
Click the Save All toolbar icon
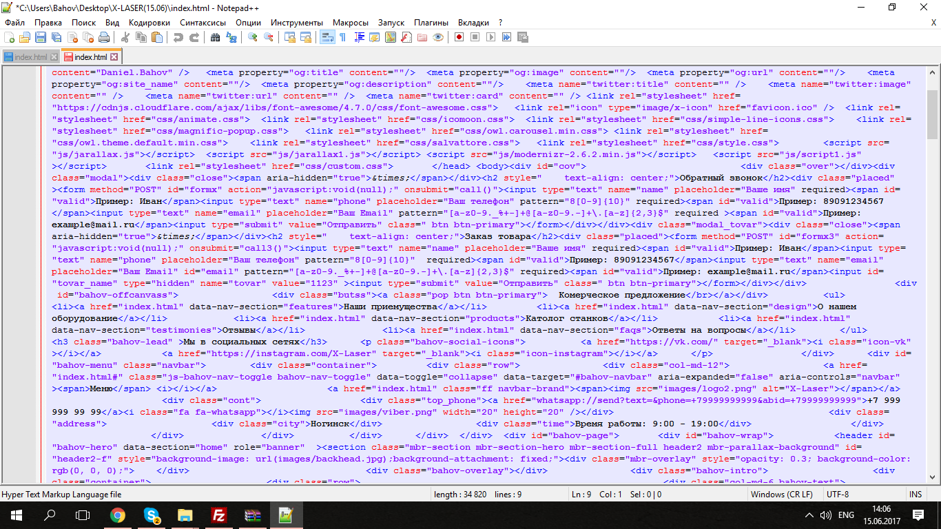click(x=56, y=37)
